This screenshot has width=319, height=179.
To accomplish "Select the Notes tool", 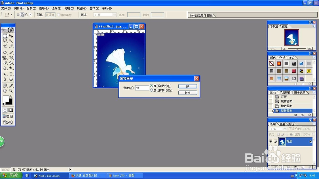I will click(x=5, y=86).
